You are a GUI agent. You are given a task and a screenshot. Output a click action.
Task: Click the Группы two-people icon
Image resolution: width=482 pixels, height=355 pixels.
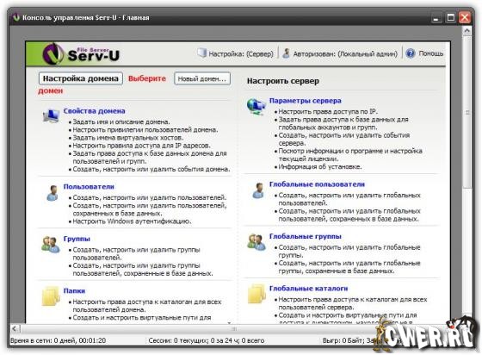coord(51,244)
